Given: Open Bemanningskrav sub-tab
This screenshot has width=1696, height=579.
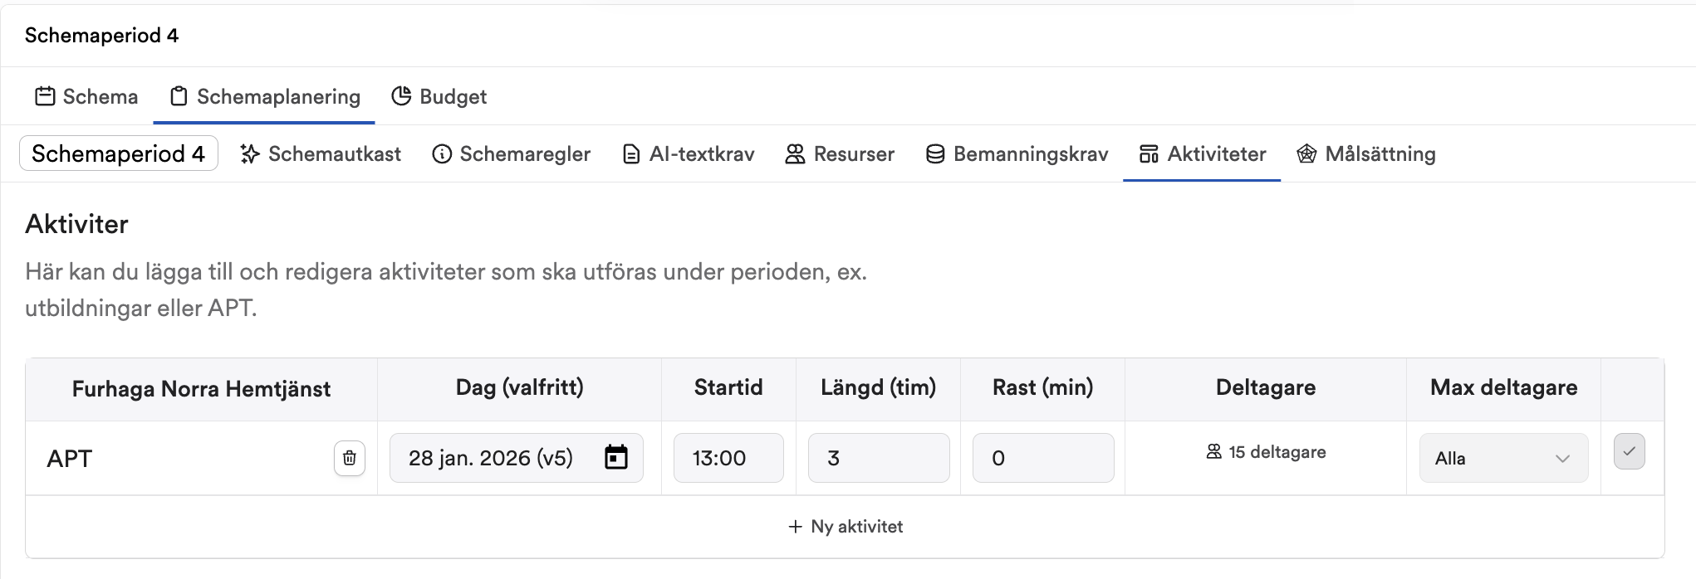Looking at the screenshot, I should (1017, 153).
